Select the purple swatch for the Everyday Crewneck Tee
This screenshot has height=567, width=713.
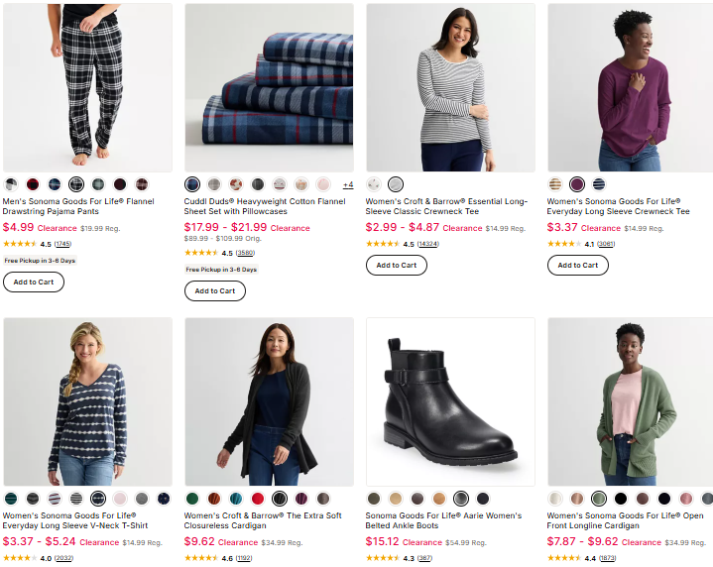coord(577,184)
